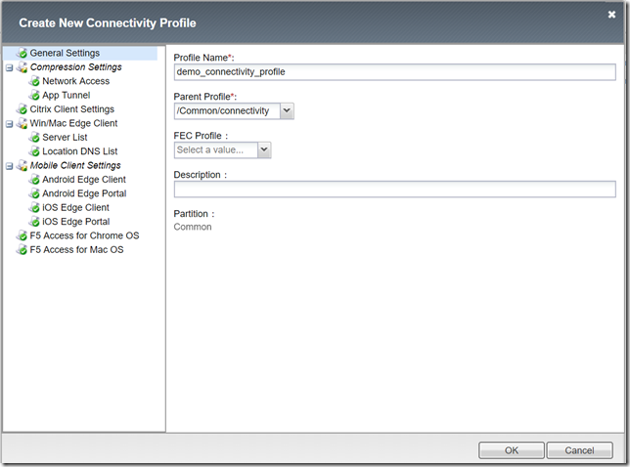Click the Android Edge Client icon
Viewport: 630px width, 467px height.
(34, 180)
